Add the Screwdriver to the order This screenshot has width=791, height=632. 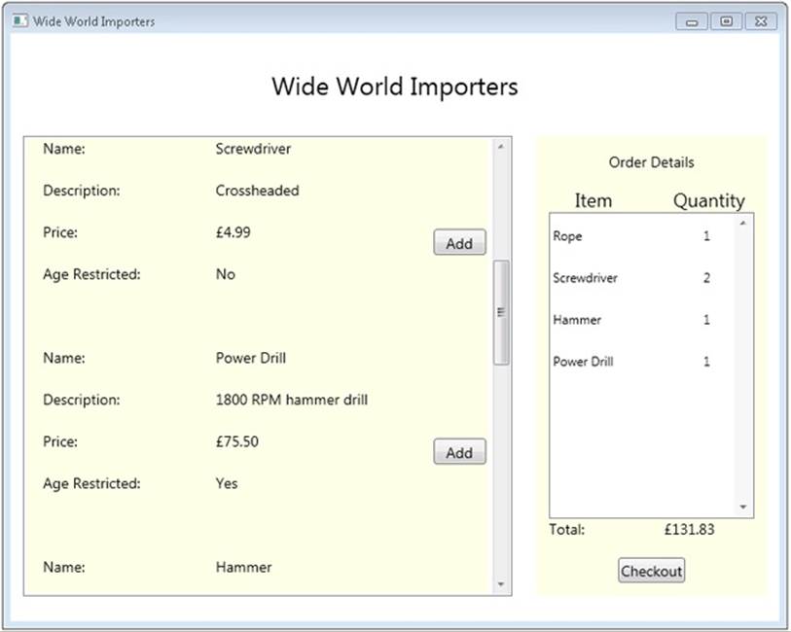point(459,242)
